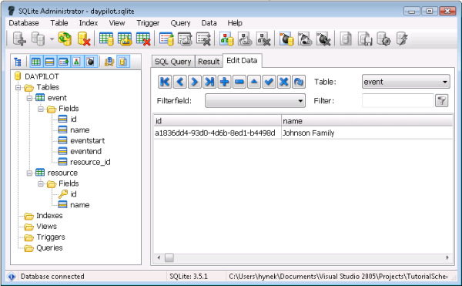Click the Filter input field
The height and width of the screenshot is (286, 462).
point(398,100)
